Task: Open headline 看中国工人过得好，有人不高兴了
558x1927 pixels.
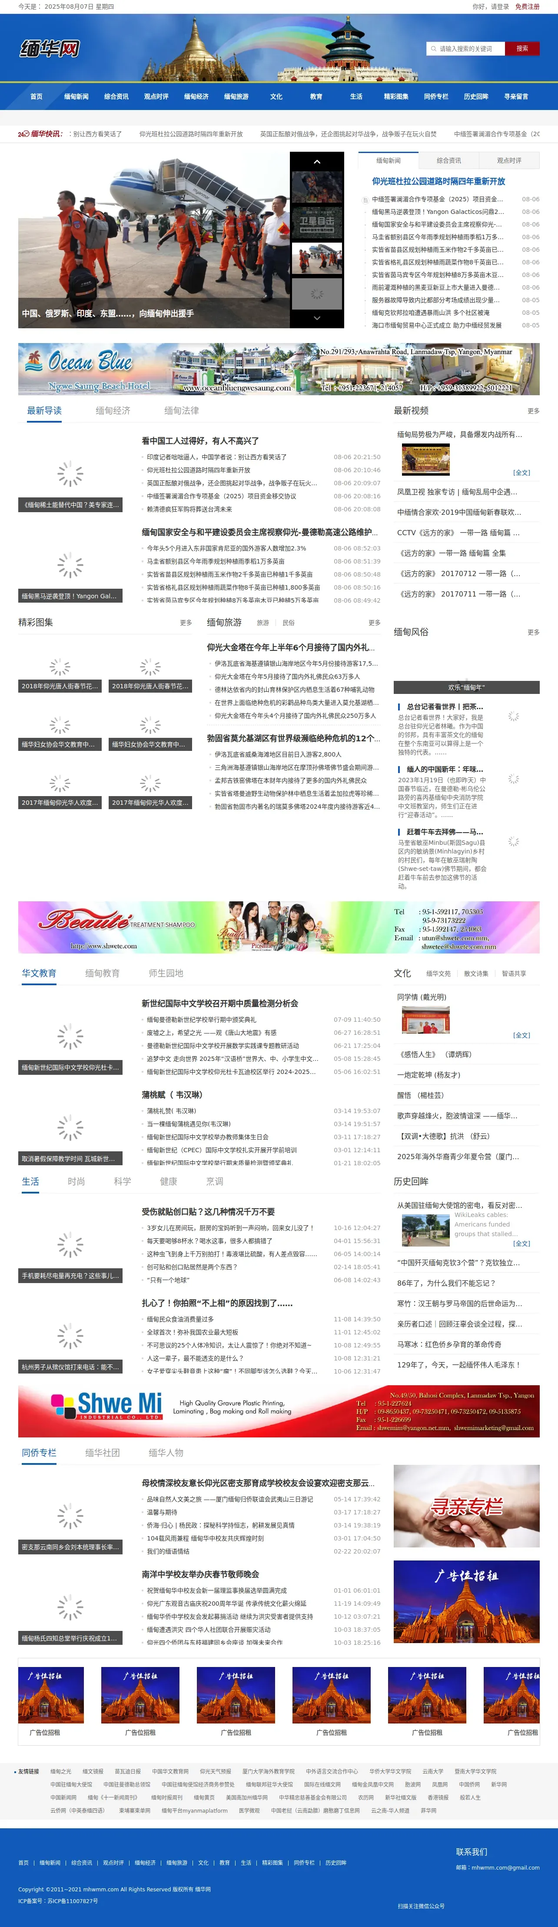Action: pos(200,441)
